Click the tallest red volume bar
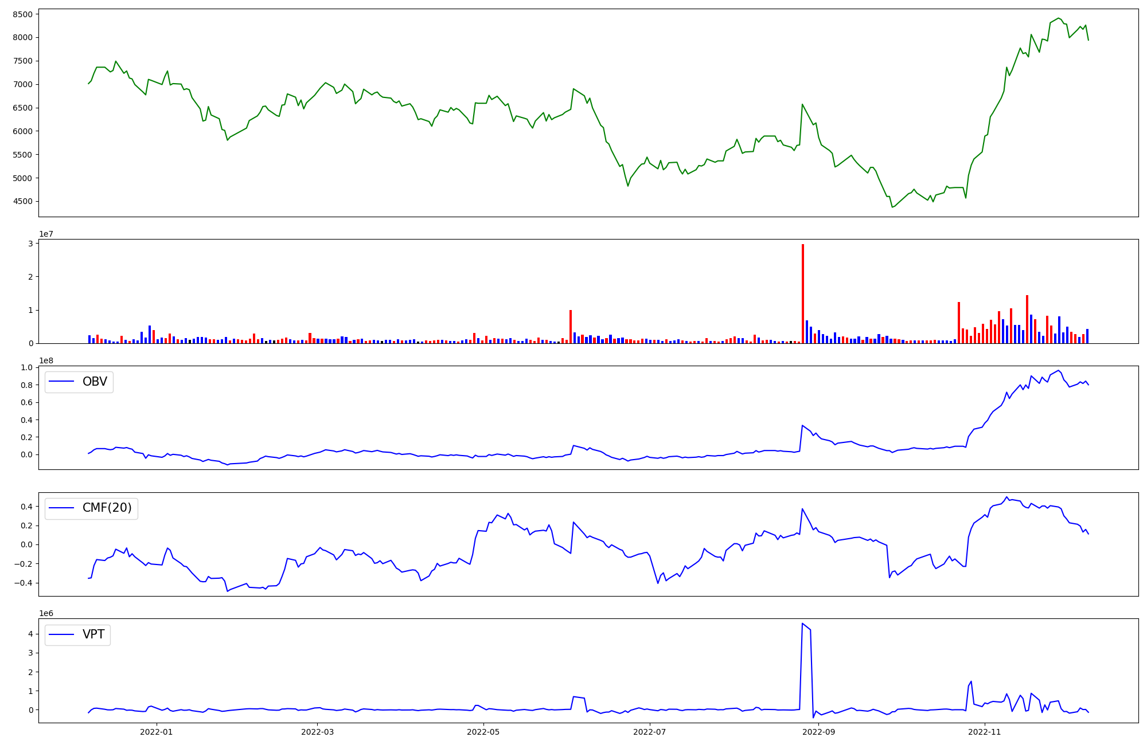The height and width of the screenshot is (745, 1147). coord(803,292)
